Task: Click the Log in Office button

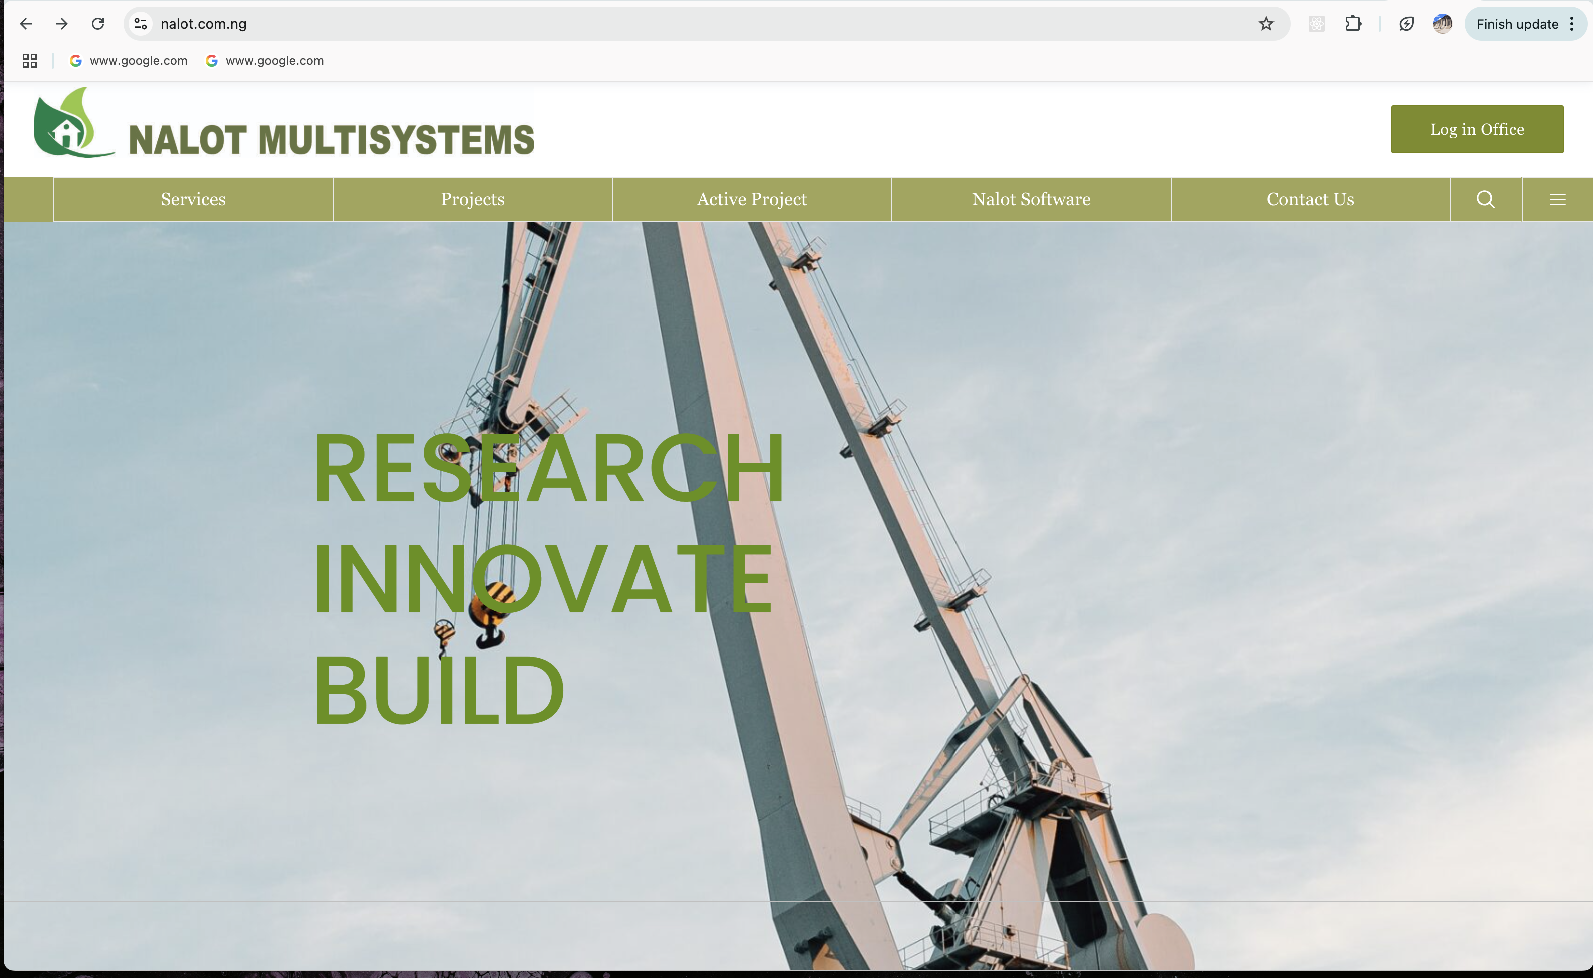Action: pos(1477,129)
